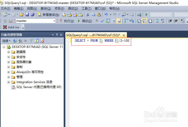
Task: Open 编辑(E) menu
Action: pyautogui.click(x=19, y=9)
